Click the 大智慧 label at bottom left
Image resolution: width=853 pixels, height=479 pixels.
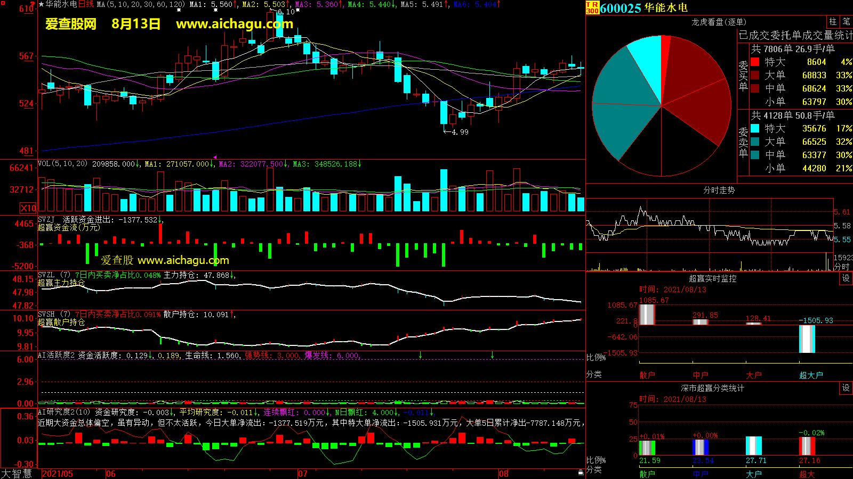pos(17,473)
